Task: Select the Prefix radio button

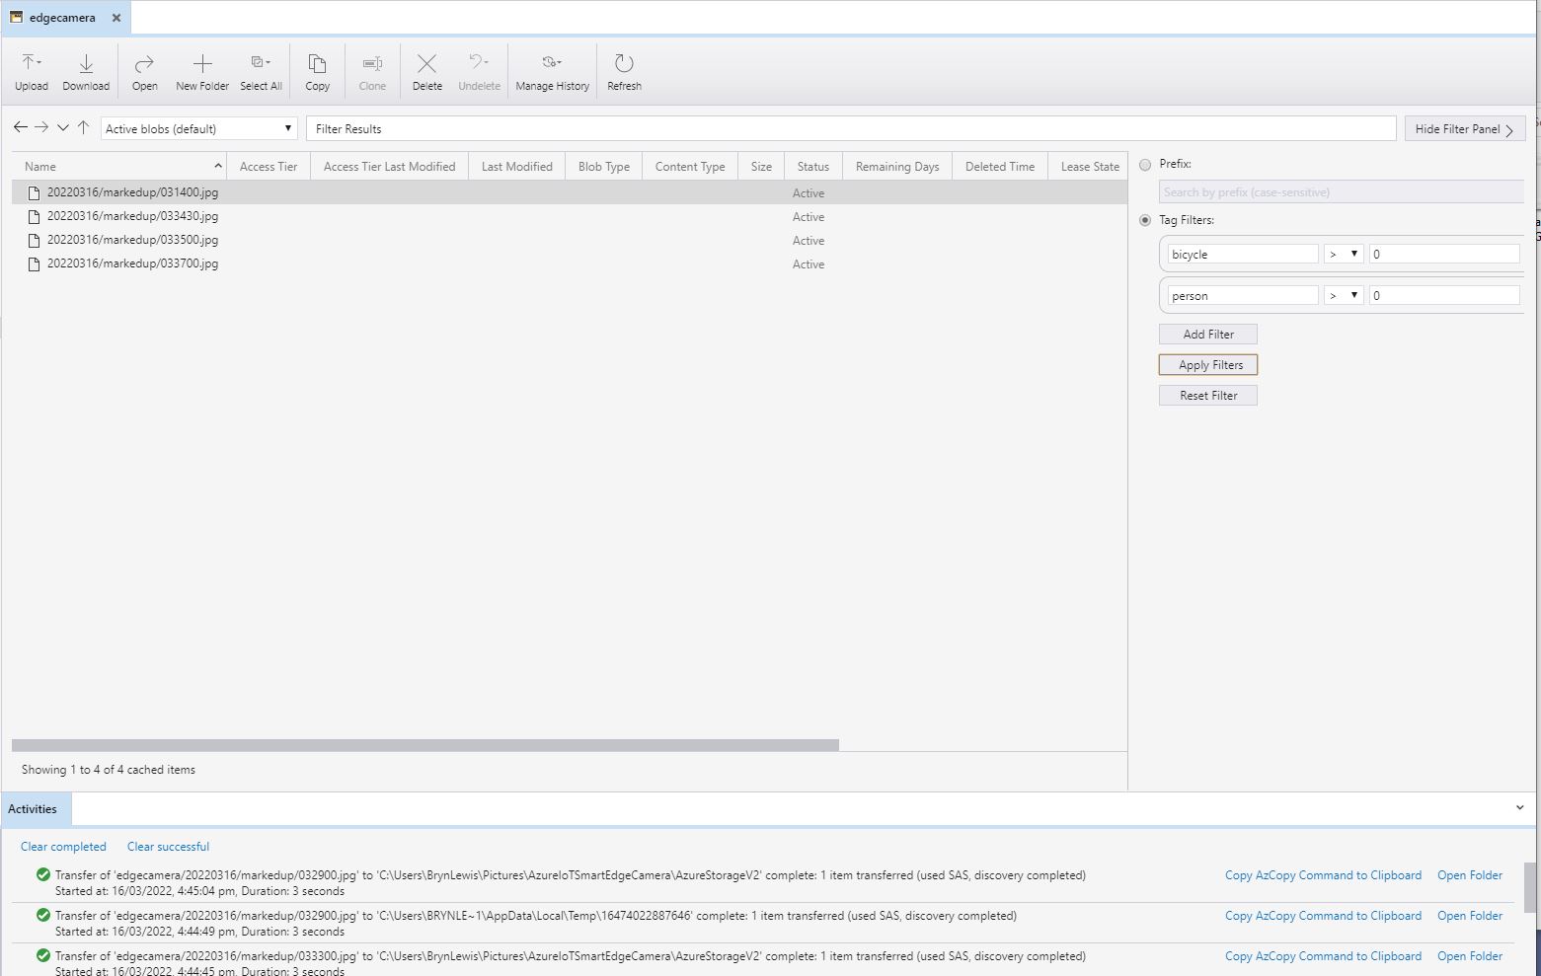Action: tap(1145, 165)
